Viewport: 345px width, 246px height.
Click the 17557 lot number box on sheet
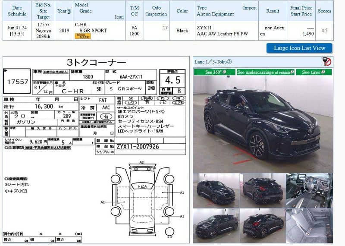point(17,81)
